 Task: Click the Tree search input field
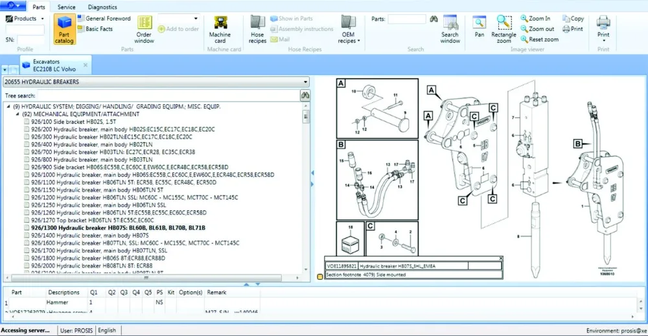pos(168,95)
